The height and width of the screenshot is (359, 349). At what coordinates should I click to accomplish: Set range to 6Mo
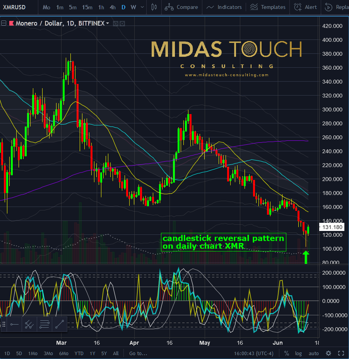pyautogui.click(x=64, y=353)
